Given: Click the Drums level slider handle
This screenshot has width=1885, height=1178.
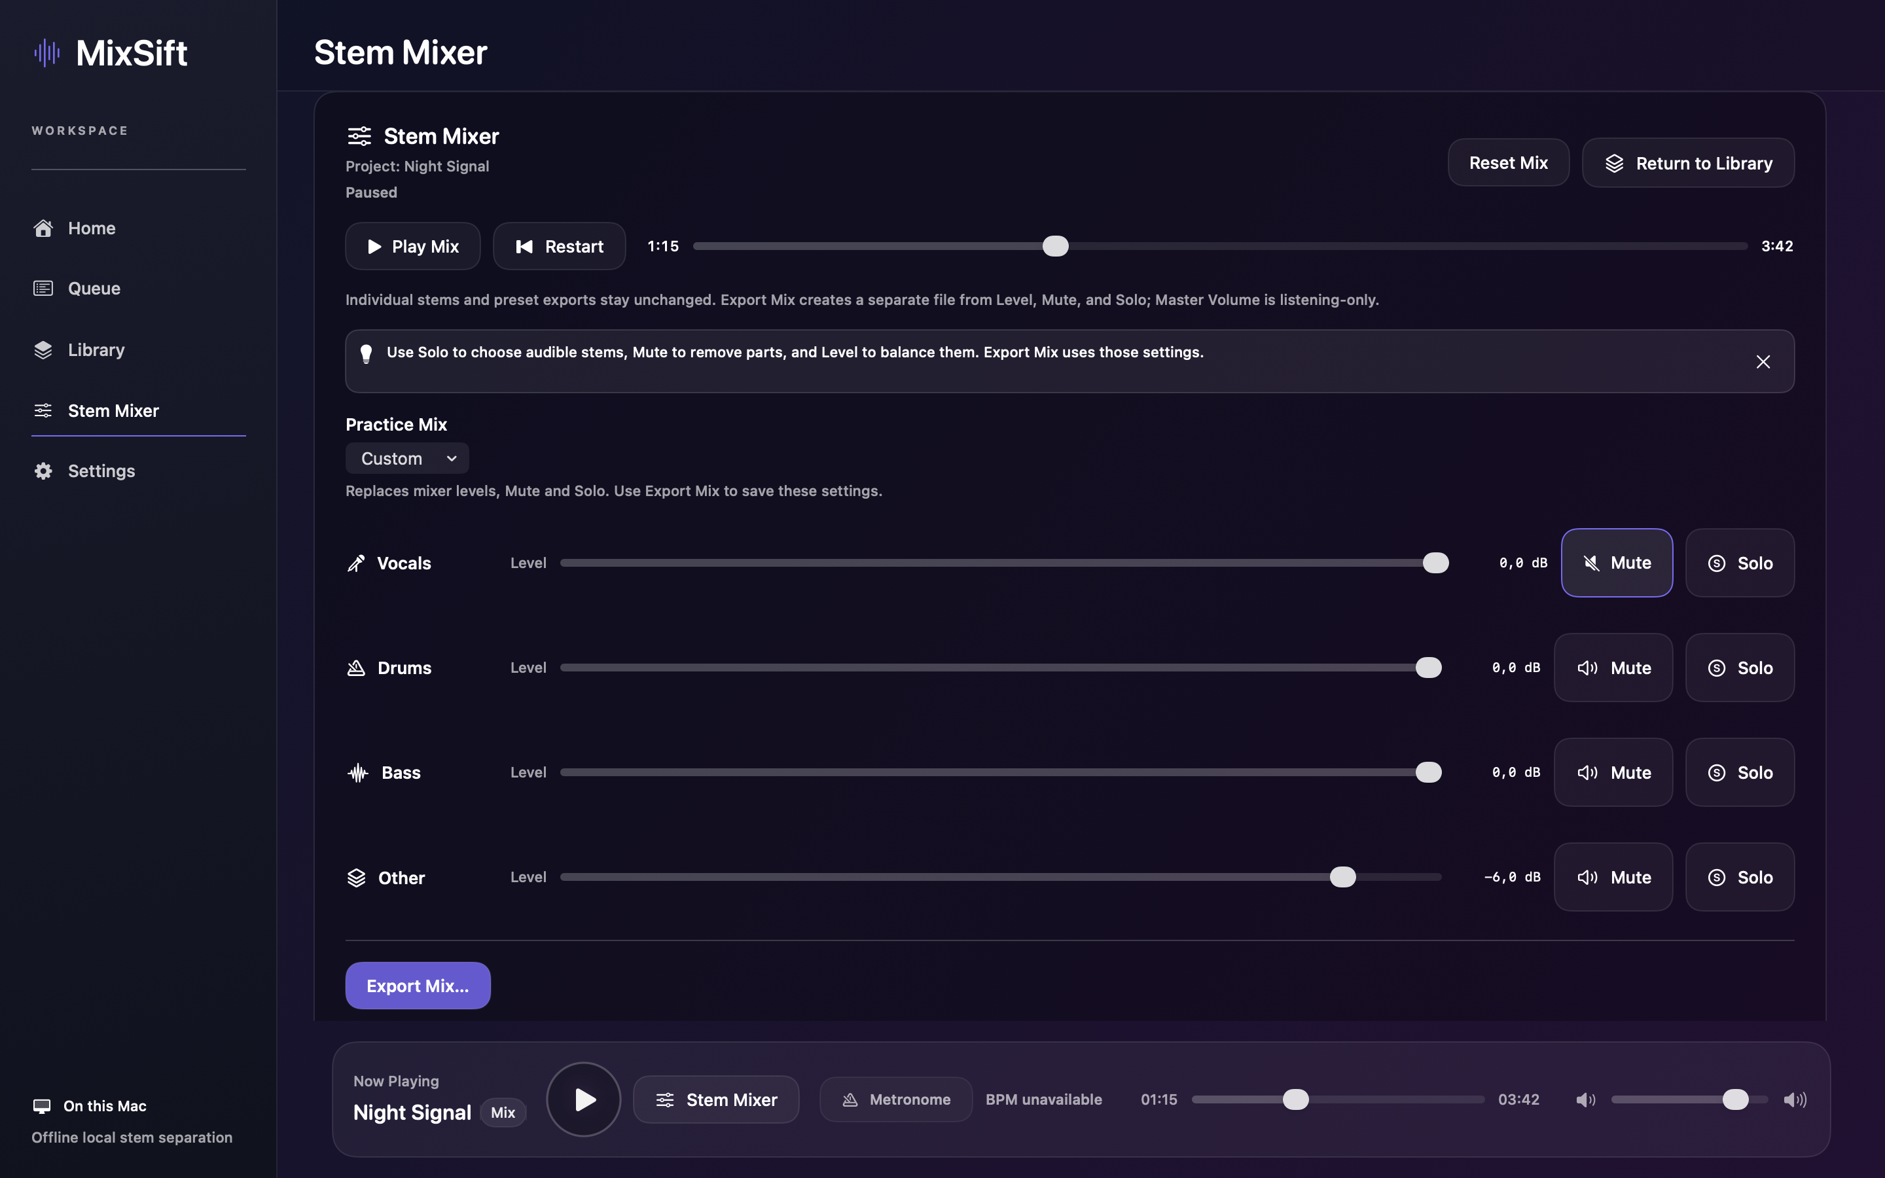Looking at the screenshot, I should 1429,668.
